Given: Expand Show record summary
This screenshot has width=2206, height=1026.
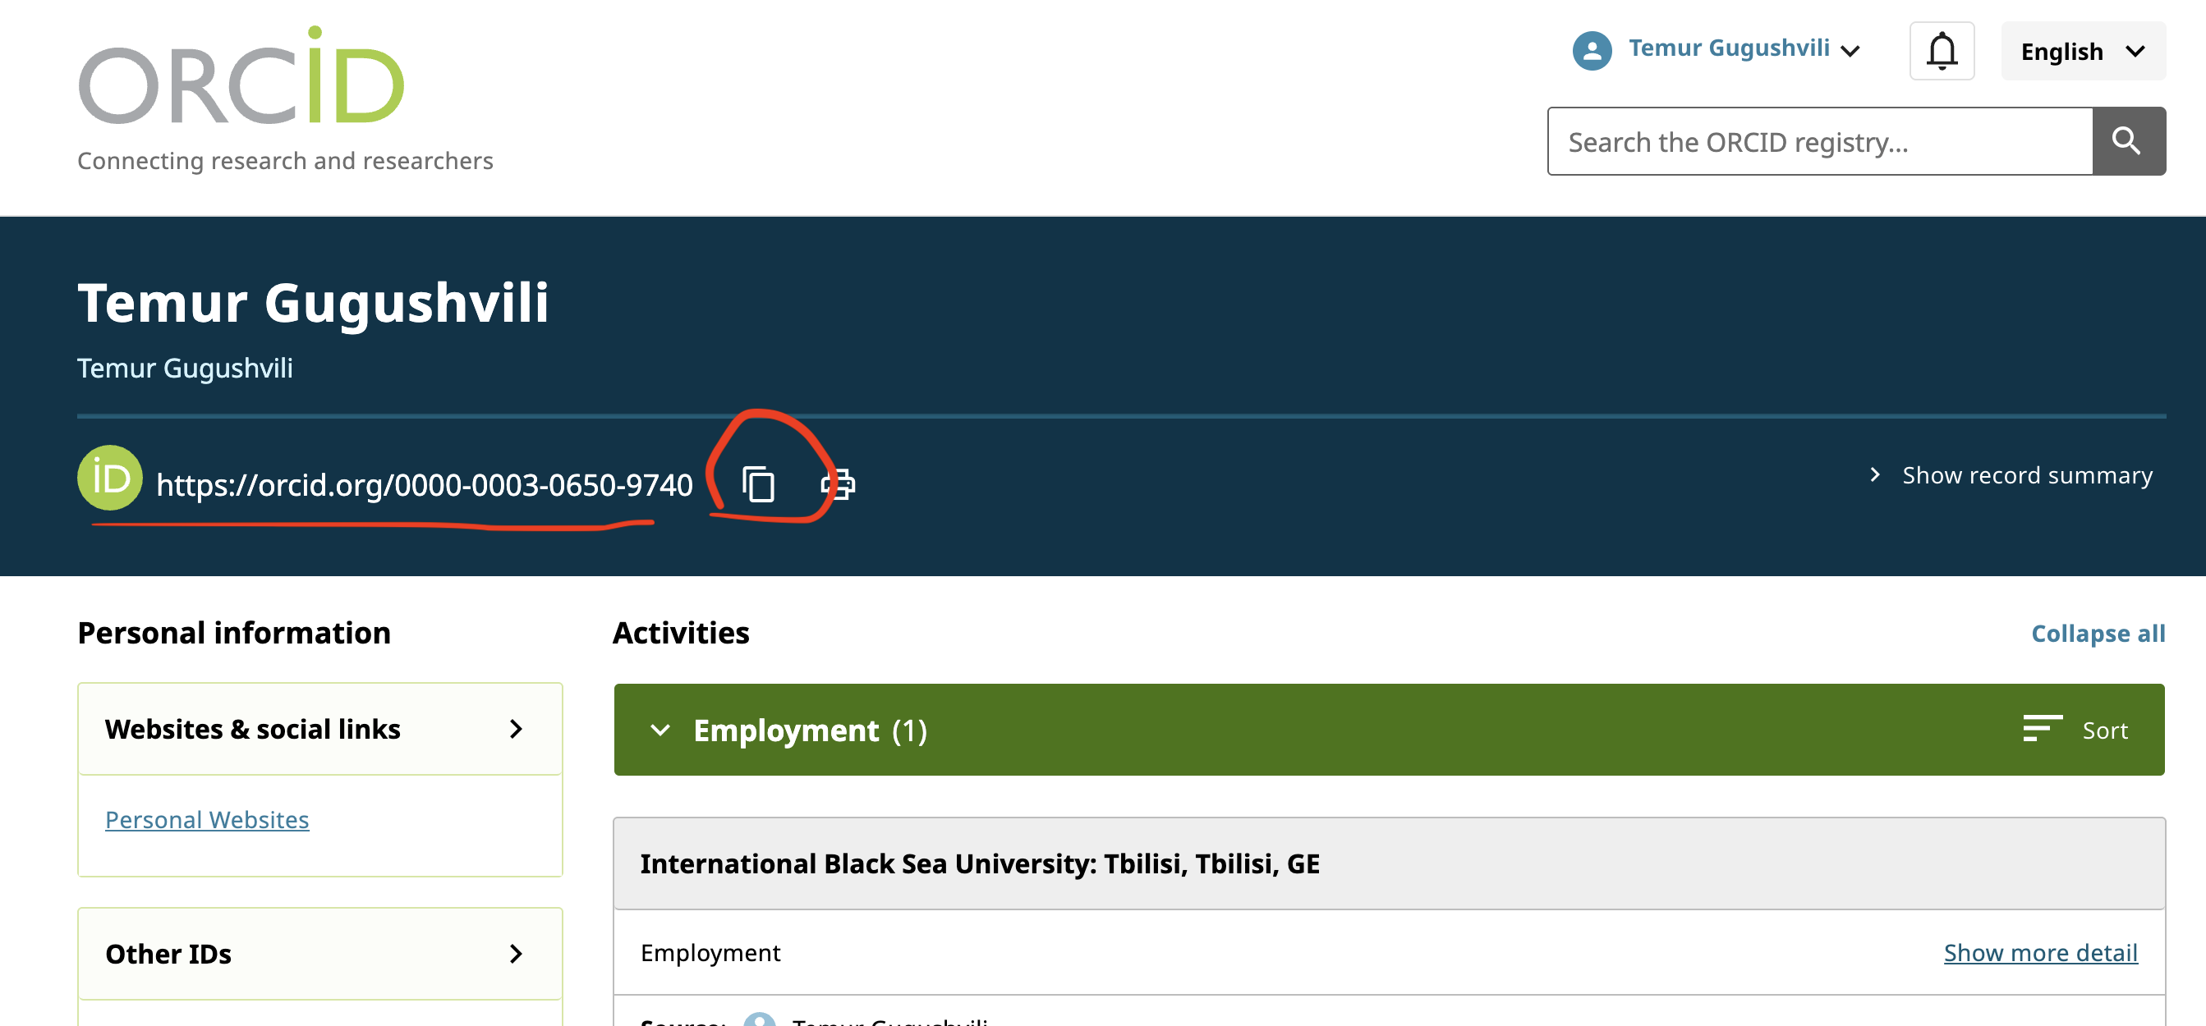Looking at the screenshot, I should [x=2010, y=475].
